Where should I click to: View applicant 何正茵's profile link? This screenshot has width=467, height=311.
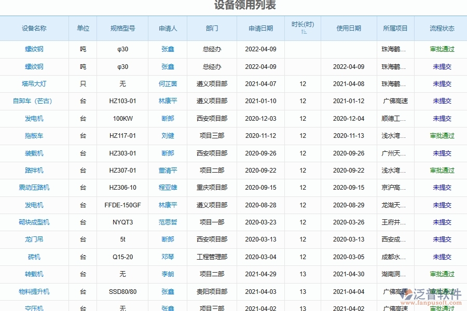168,84
